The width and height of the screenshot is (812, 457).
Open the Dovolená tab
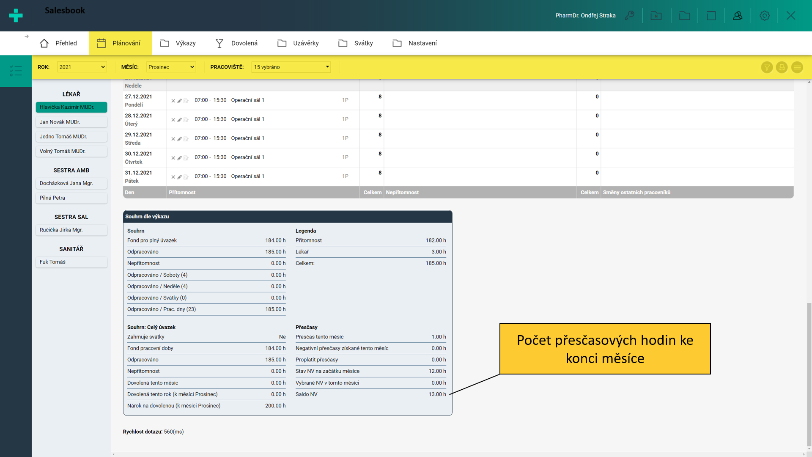[x=236, y=43]
